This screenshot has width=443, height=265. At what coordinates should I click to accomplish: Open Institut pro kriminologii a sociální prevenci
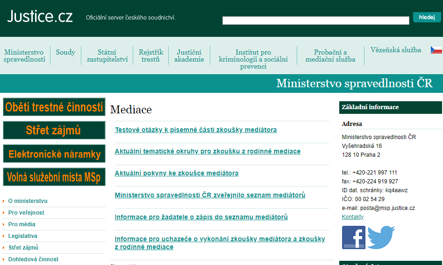click(x=253, y=59)
